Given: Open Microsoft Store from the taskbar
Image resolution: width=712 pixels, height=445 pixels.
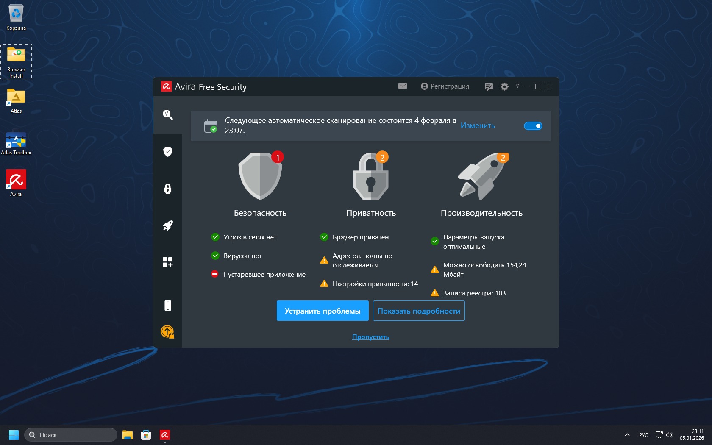Looking at the screenshot, I should [x=146, y=435].
